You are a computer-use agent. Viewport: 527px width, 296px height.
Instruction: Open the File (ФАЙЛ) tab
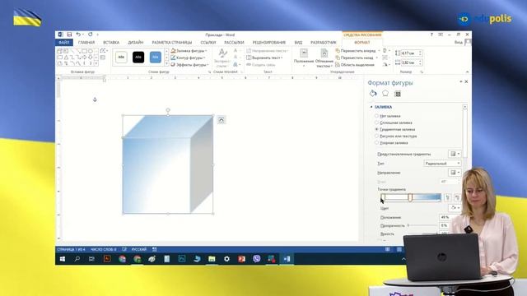[64, 43]
